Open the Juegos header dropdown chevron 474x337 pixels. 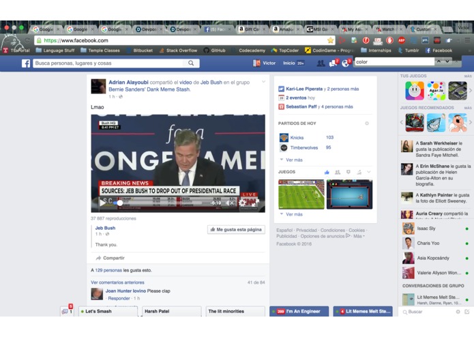369,172
